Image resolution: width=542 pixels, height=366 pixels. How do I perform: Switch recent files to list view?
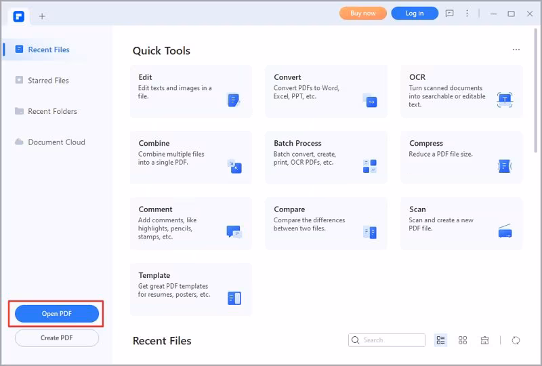click(441, 340)
